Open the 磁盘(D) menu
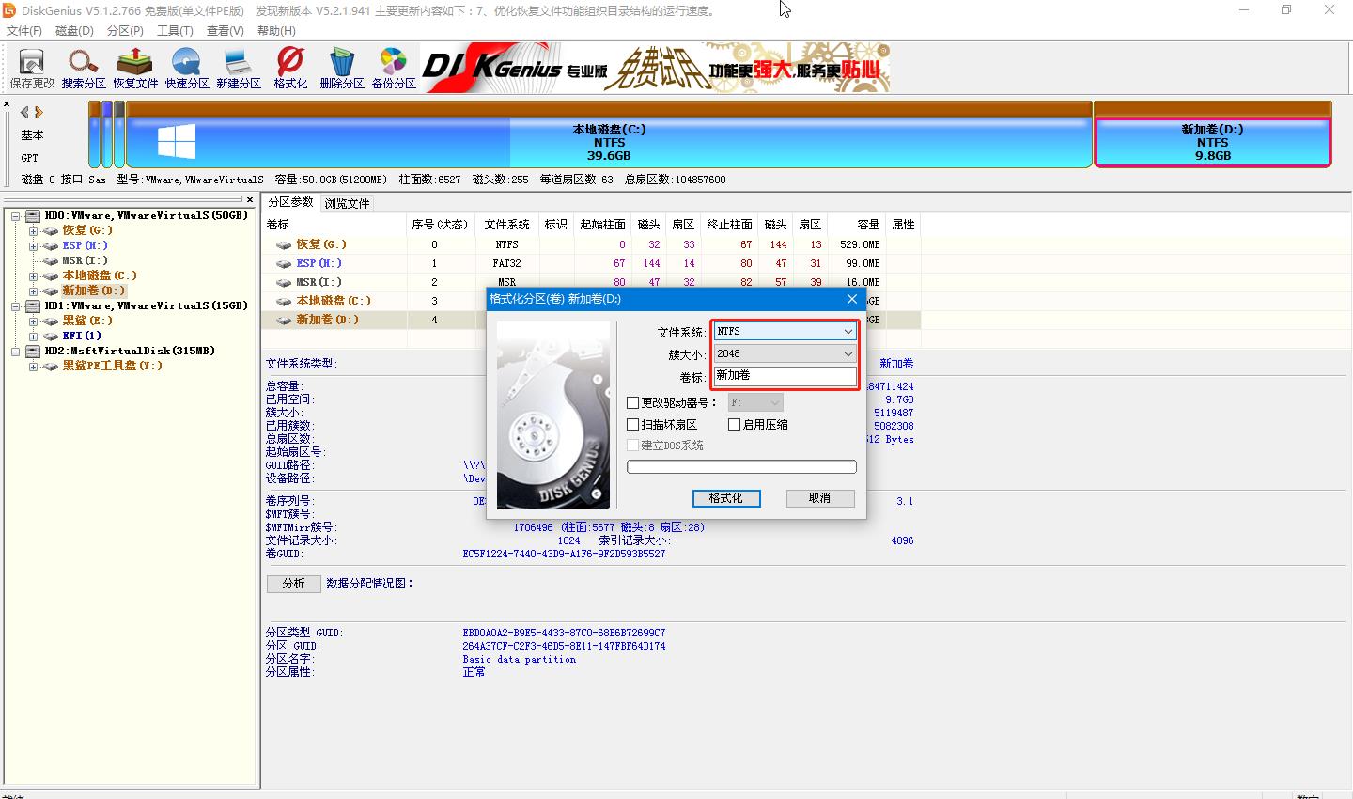 point(74,31)
